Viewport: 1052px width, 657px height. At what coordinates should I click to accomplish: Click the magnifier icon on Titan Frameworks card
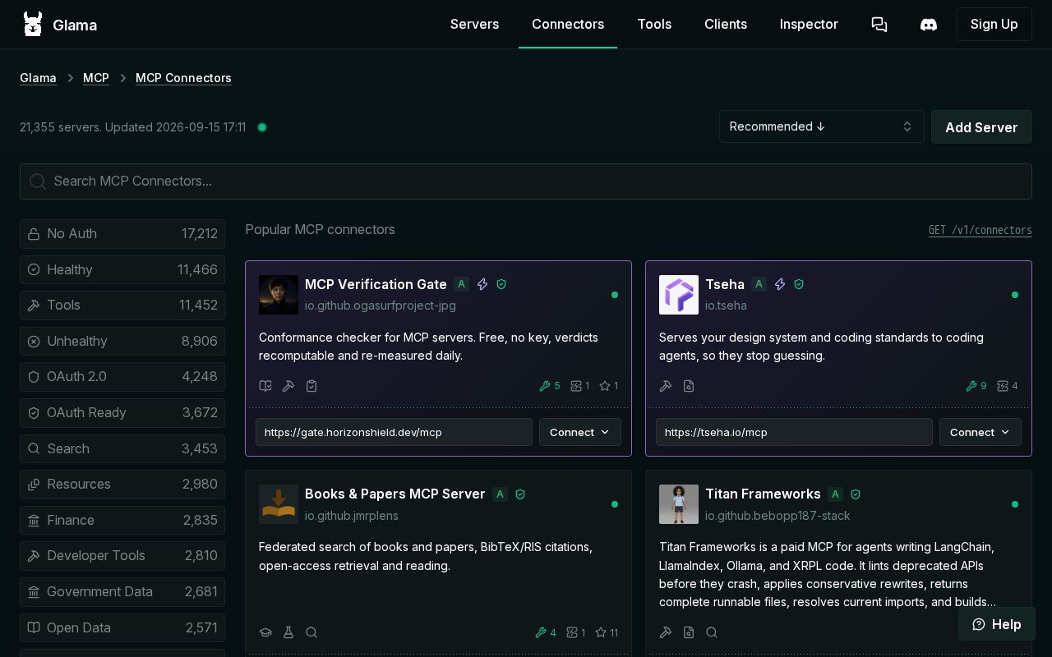(x=712, y=632)
